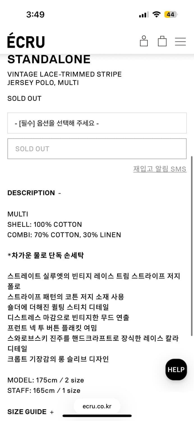Tap the 차가운 물로 단독 손세탁 care notice
The image size is (194, 421).
coord(45,256)
